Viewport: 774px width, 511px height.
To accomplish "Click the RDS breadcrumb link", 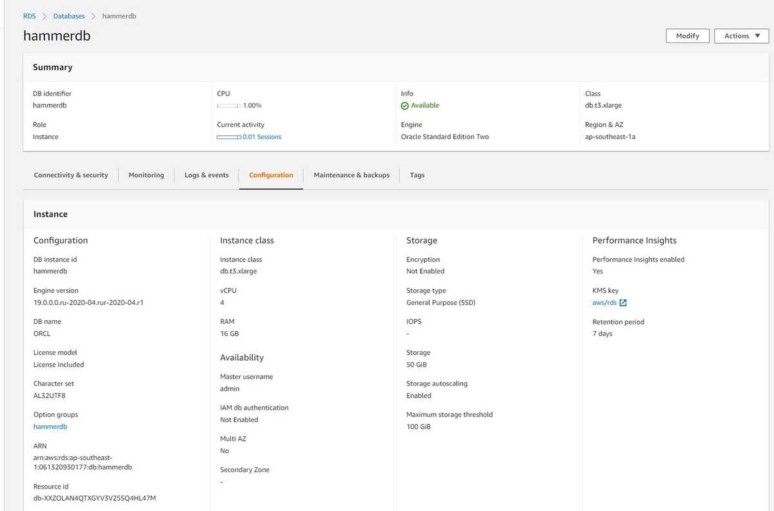I will coord(28,15).
